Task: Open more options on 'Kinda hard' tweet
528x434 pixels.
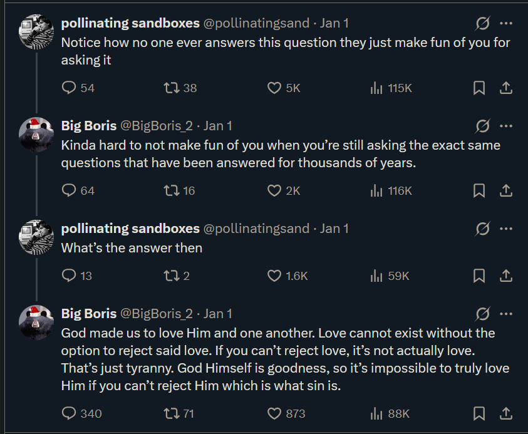Action: point(506,127)
